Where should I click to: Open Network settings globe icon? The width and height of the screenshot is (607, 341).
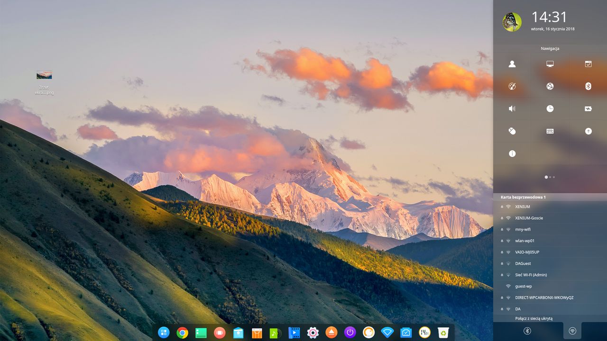click(x=550, y=86)
